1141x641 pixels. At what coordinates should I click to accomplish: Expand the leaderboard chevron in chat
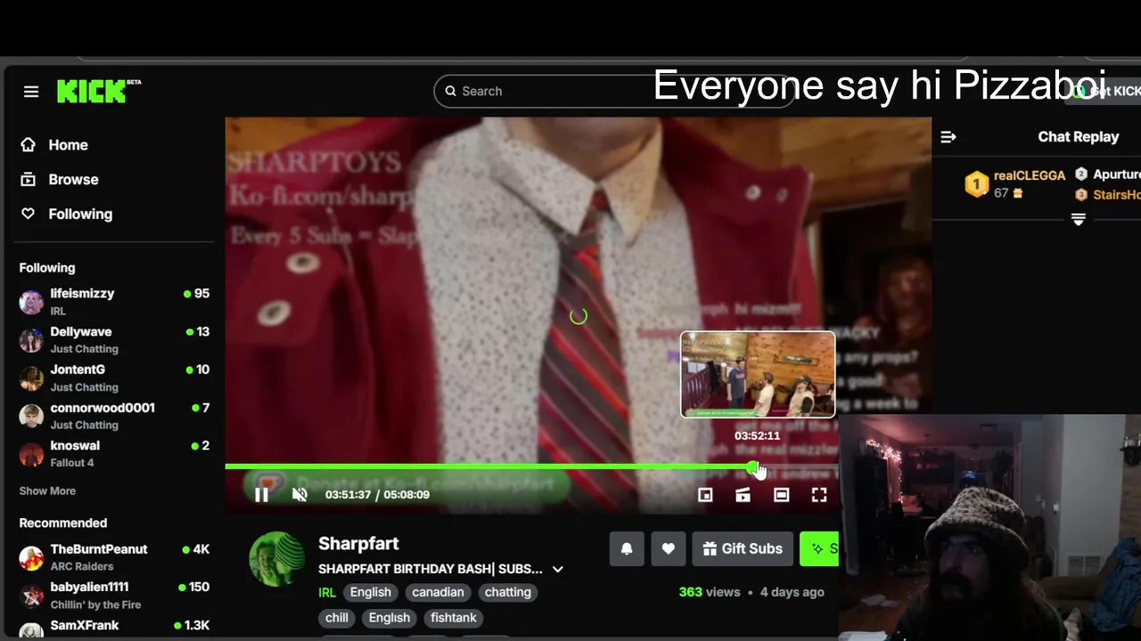point(1078,219)
